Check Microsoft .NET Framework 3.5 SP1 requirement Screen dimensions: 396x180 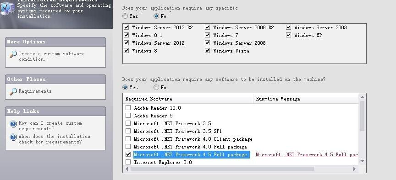pyautogui.click(x=128, y=131)
